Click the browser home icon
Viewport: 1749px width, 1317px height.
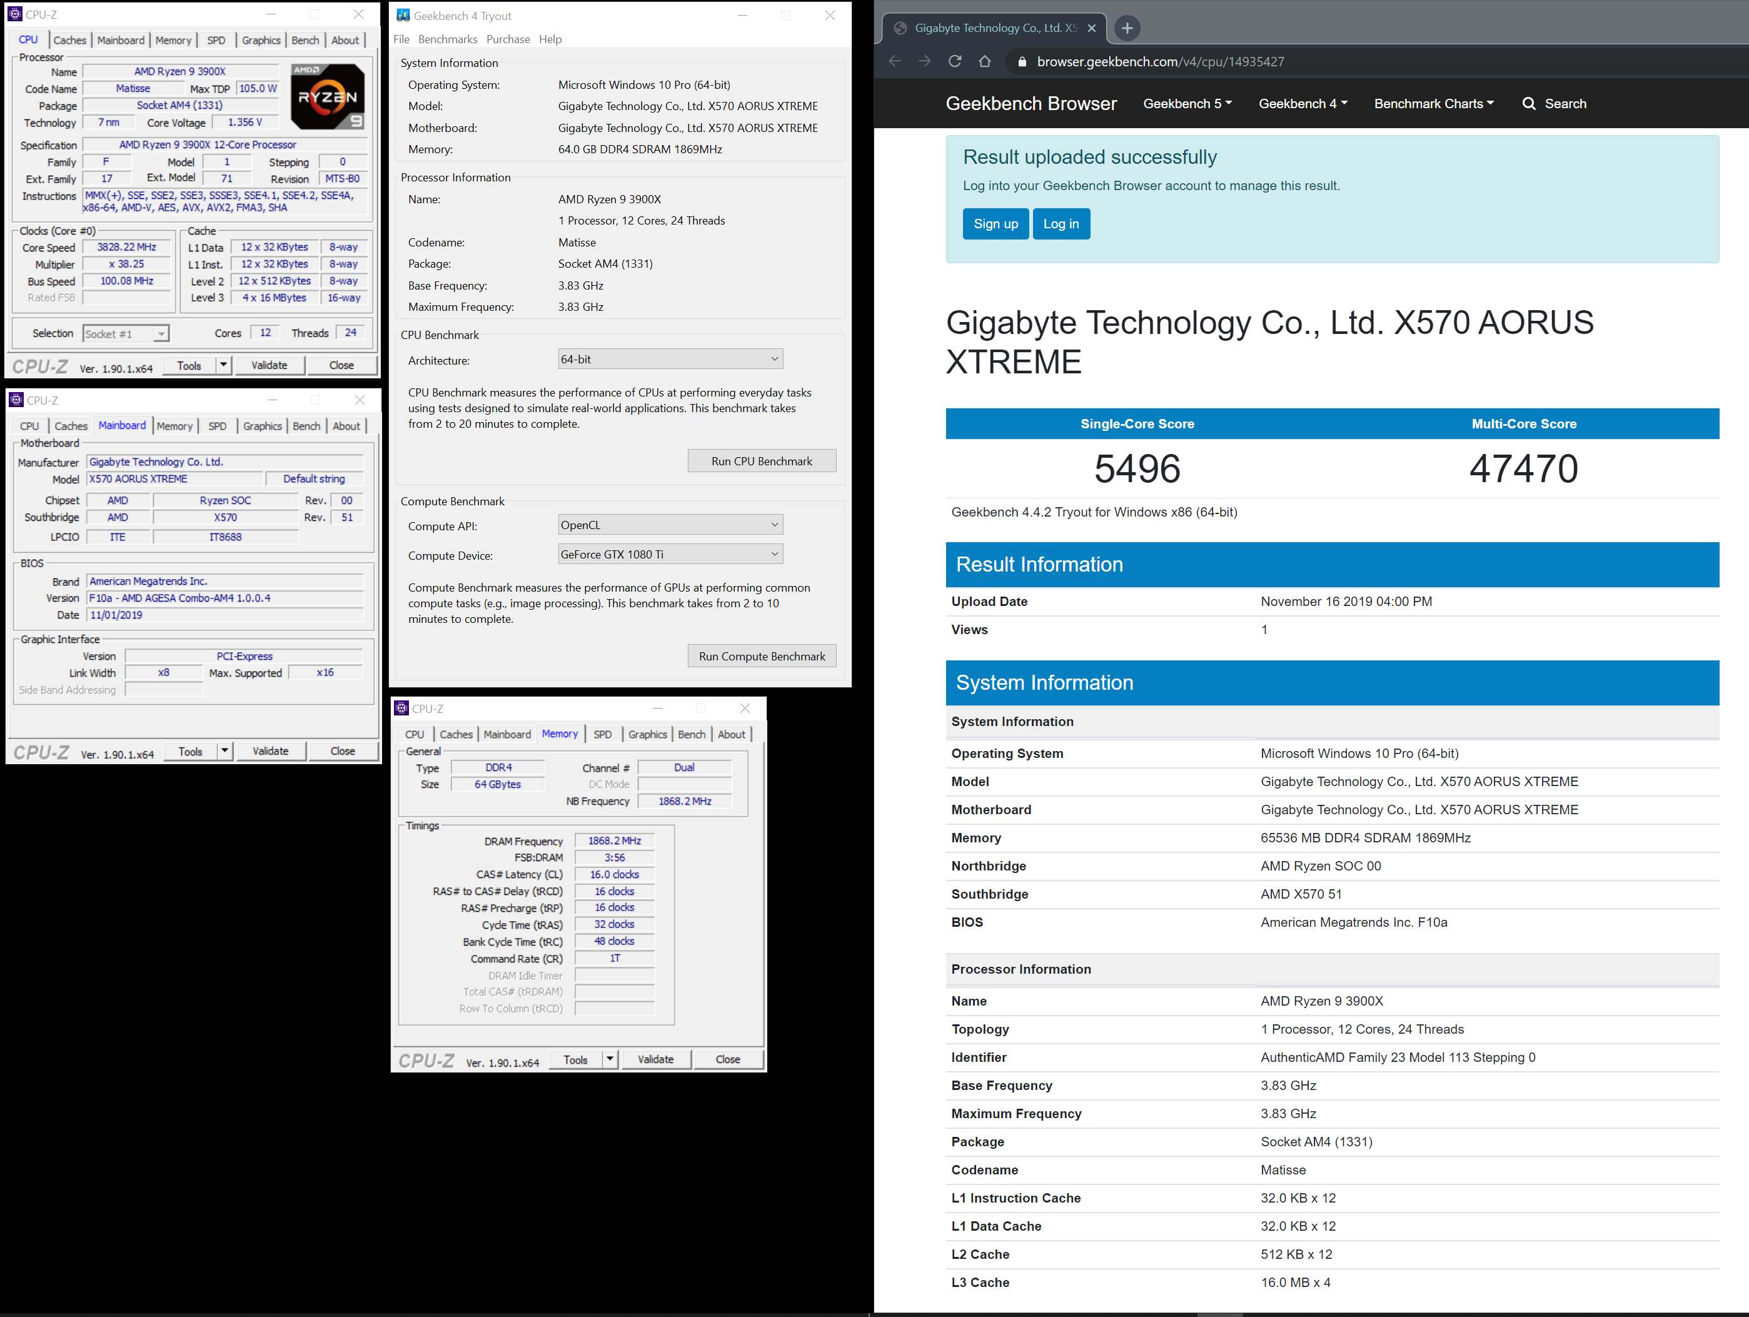[x=984, y=62]
